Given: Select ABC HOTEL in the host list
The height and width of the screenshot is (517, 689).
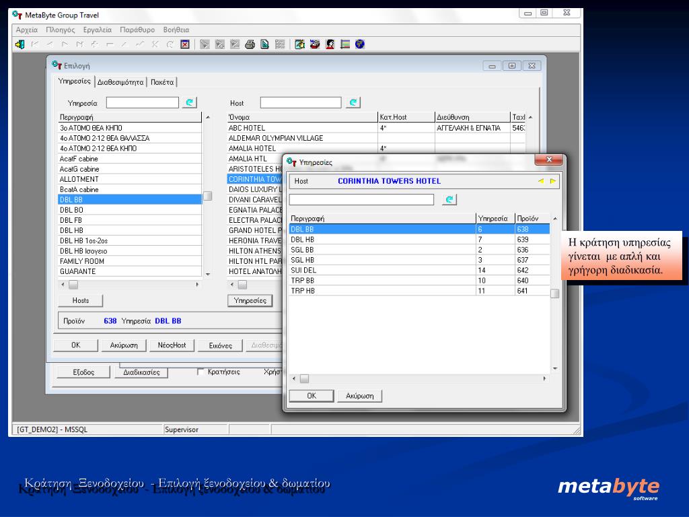Looking at the screenshot, I should [376, 128].
